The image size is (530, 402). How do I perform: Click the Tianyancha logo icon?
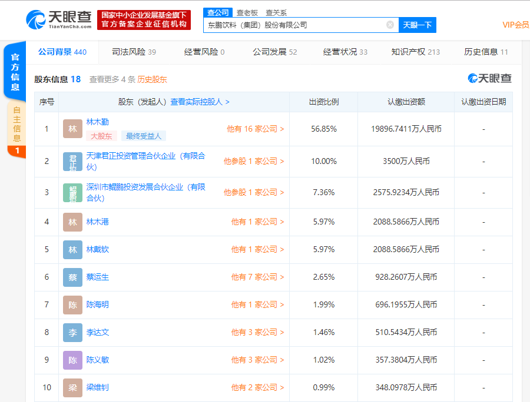35,19
